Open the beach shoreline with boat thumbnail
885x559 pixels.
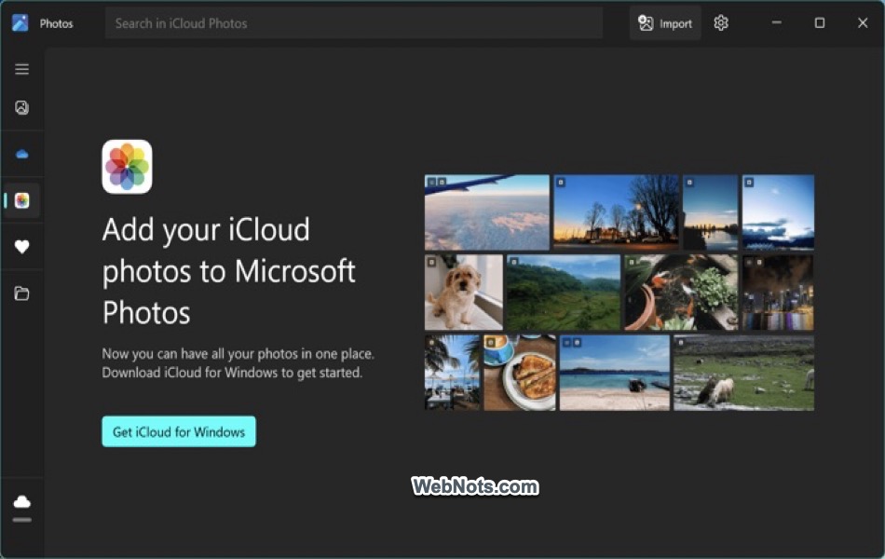[614, 373]
